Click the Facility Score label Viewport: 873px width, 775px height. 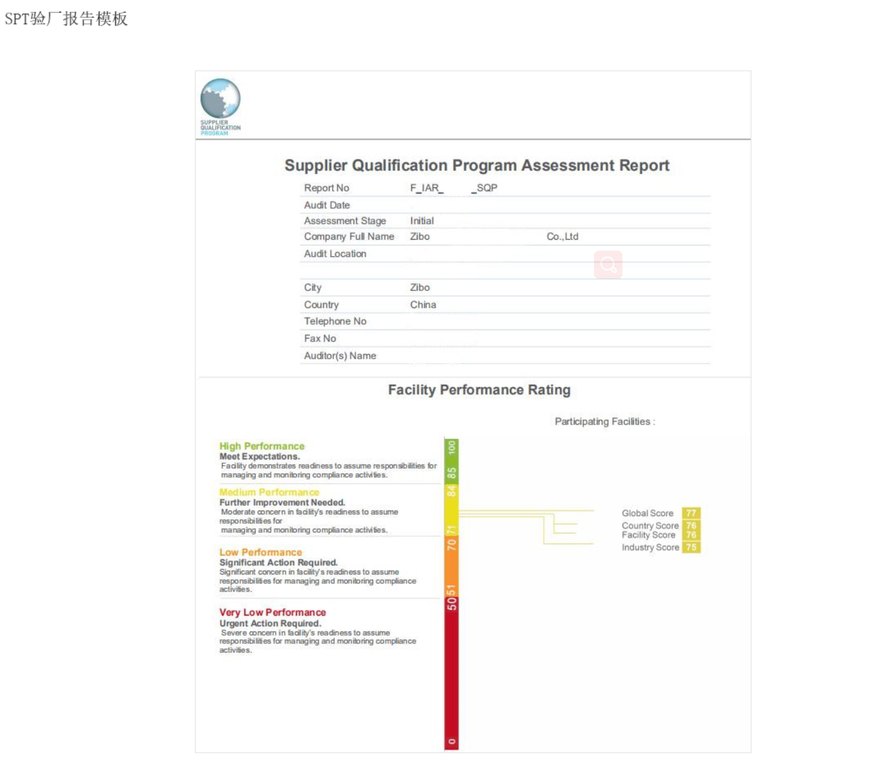pos(648,535)
